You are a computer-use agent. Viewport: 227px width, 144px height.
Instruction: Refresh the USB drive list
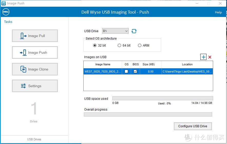pos(134,31)
